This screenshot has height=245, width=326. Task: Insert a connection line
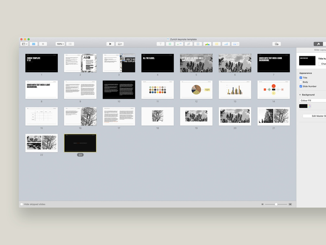point(179,44)
